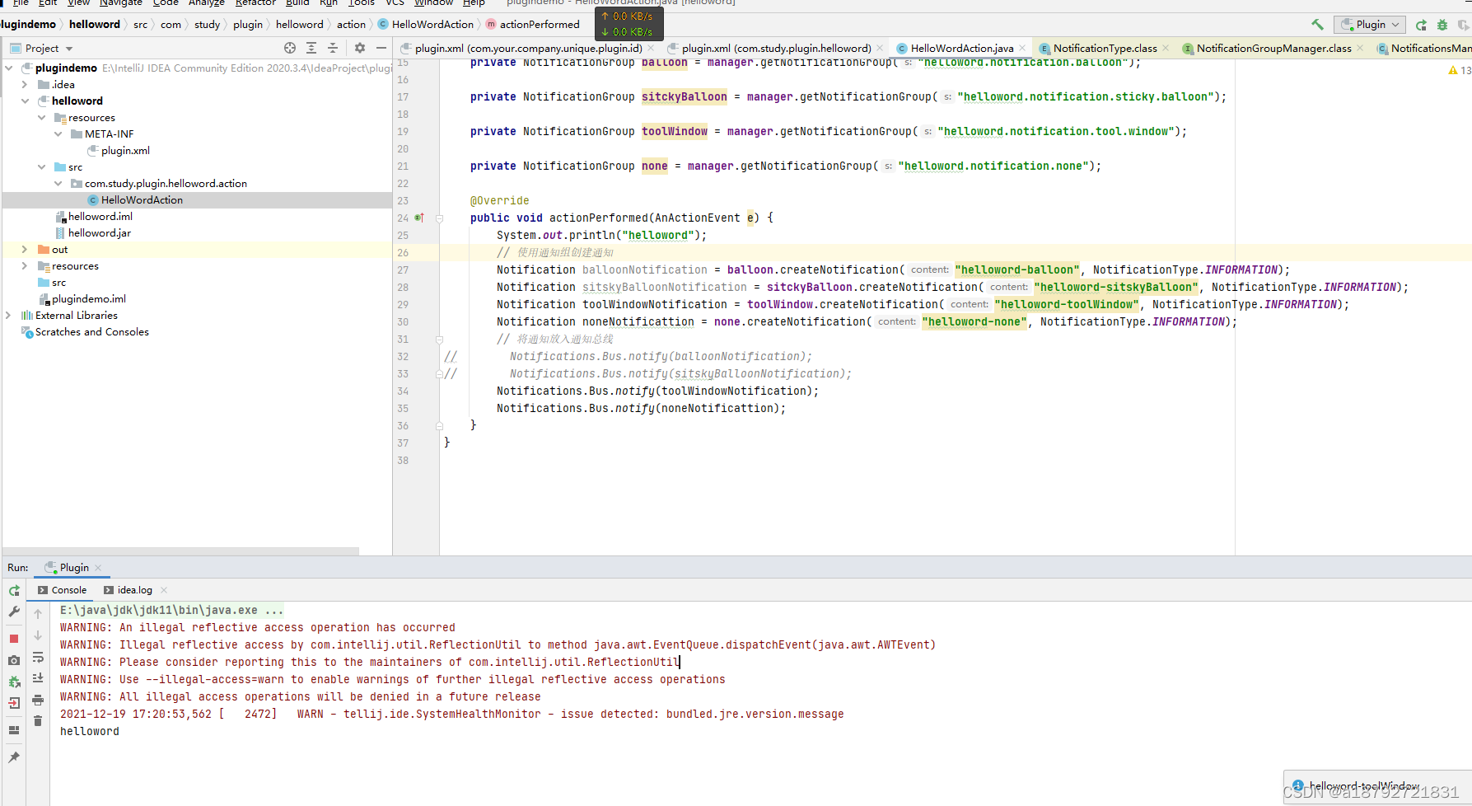Image resolution: width=1472 pixels, height=806 pixels.
Task: Toggle soft-wrap in console
Action: click(x=38, y=657)
